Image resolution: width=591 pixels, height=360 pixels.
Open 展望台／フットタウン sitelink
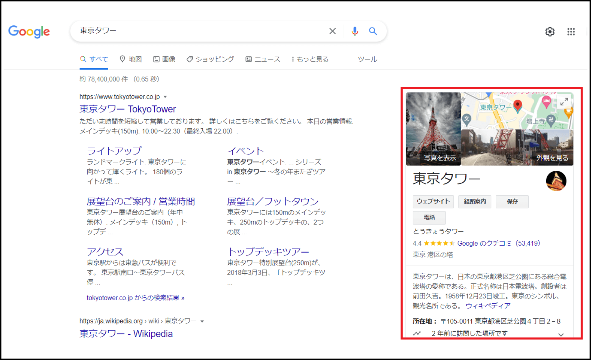pyautogui.click(x=273, y=201)
